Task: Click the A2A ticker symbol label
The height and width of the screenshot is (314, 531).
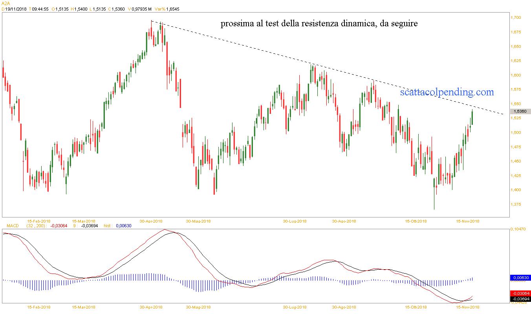Action: [x=5, y=3]
